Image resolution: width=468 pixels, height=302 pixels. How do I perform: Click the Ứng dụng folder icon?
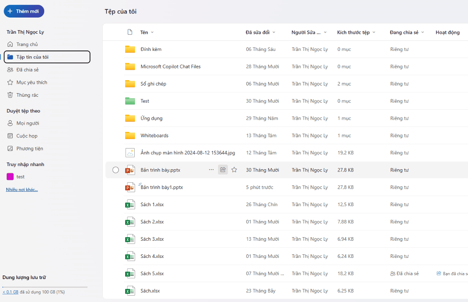[x=130, y=118]
